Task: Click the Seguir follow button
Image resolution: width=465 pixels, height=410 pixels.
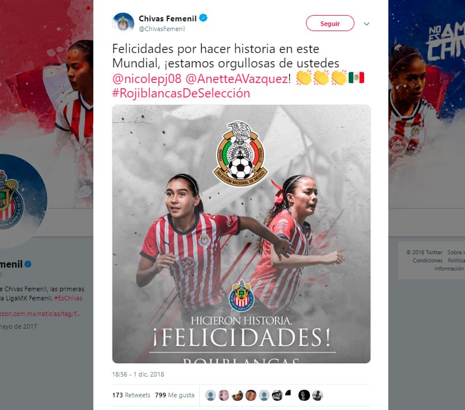Action: point(330,23)
